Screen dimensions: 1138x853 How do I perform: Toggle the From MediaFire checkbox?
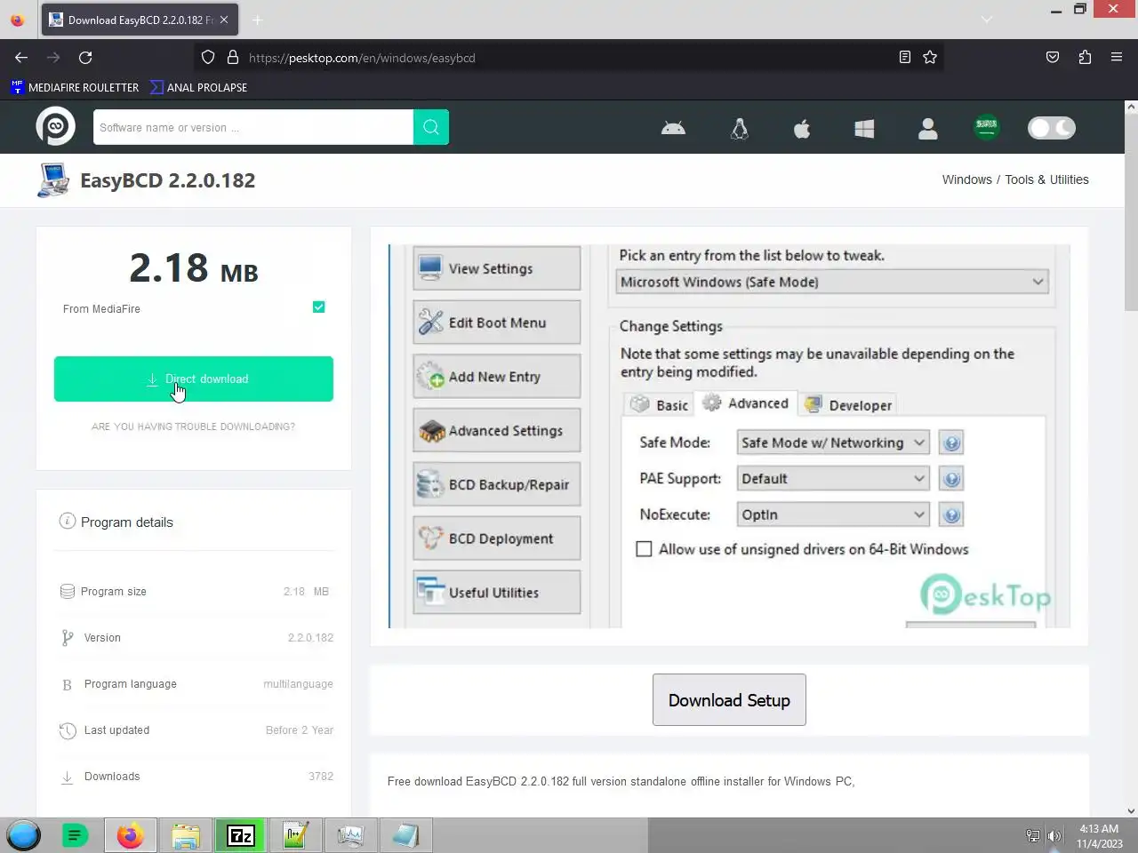[x=318, y=307]
